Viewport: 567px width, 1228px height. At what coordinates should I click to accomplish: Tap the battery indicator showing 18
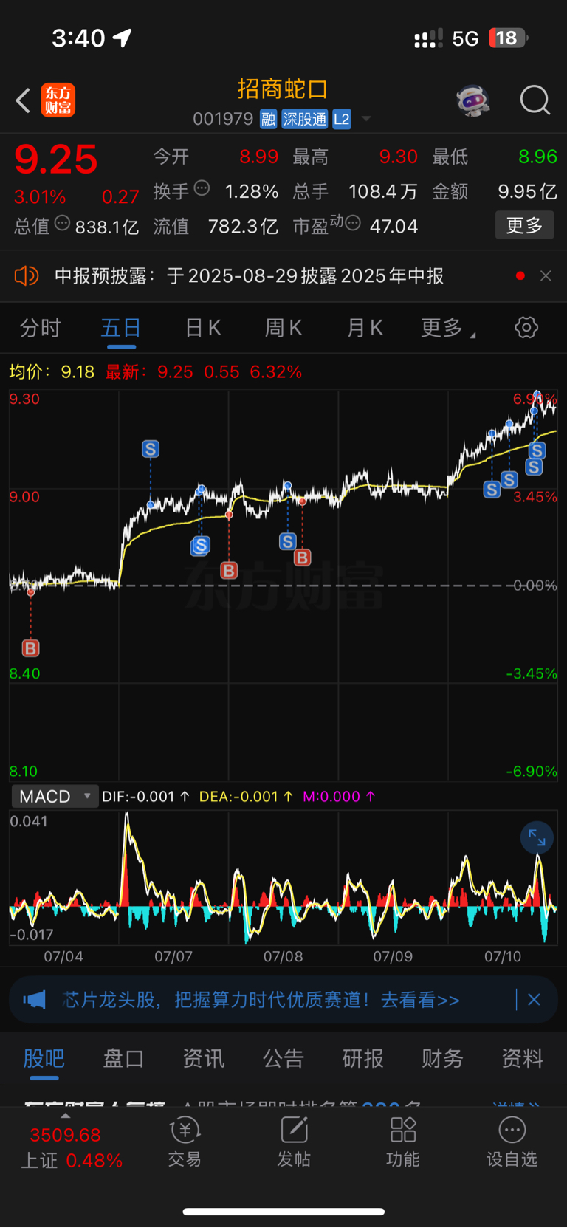coord(509,38)
